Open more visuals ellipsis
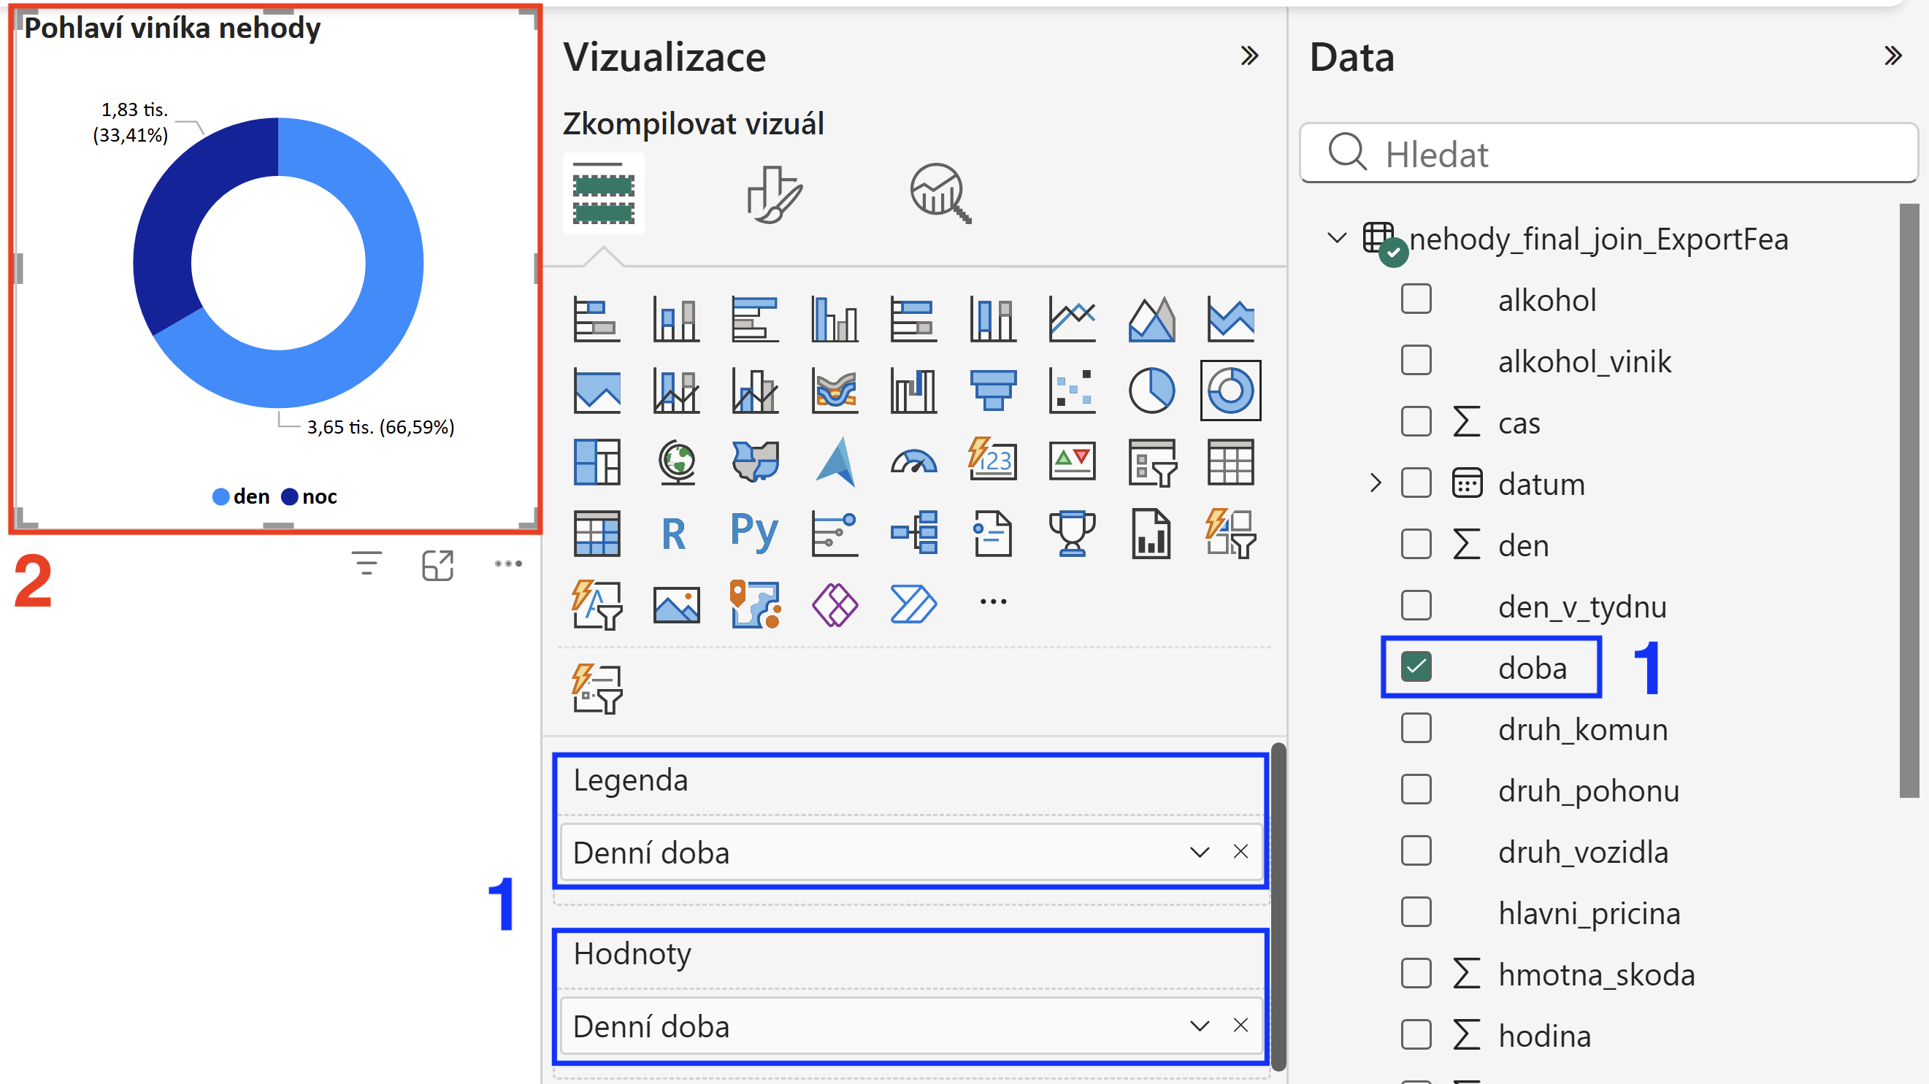Viewport: 1929px width, 1084px height. tap(993, 602)
